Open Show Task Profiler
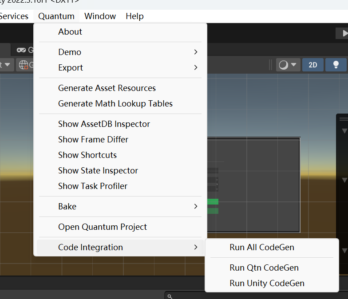348x299 pixels. click(120, 186)
